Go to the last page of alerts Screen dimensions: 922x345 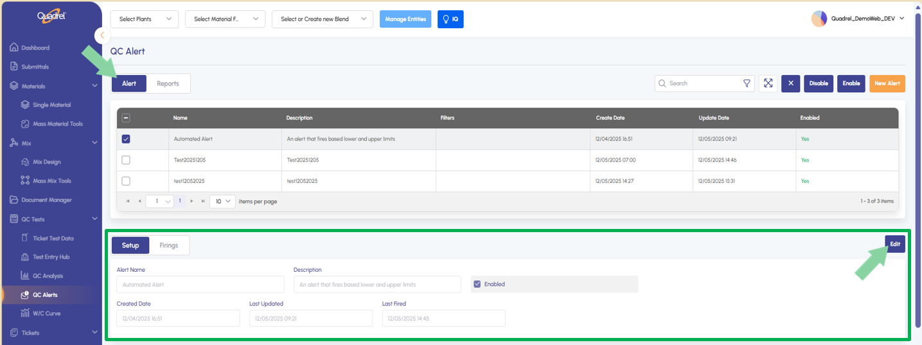pyautogui.click(x=204, y=201)
